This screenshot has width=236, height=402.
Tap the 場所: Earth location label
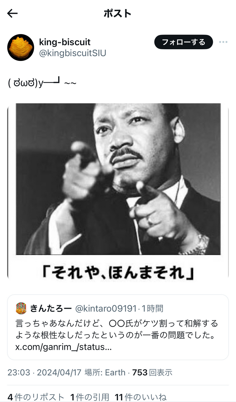point(104,373)
